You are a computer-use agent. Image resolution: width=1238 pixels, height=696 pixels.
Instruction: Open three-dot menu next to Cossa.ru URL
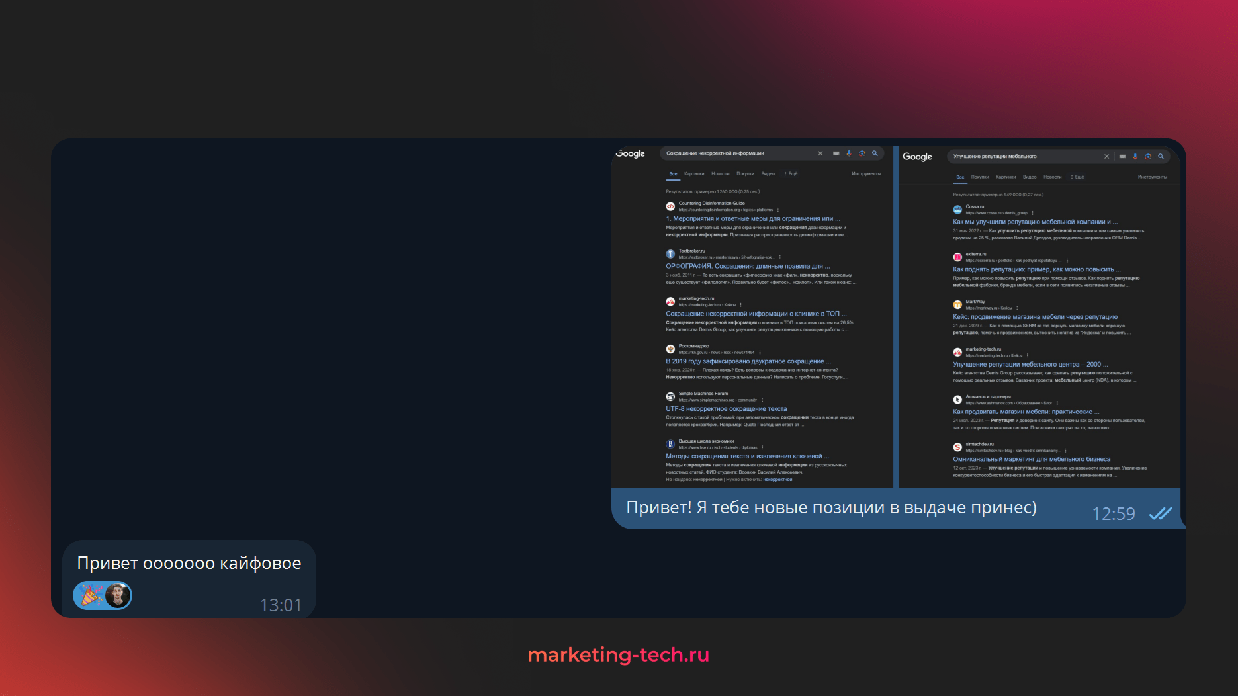[1033, 213]
